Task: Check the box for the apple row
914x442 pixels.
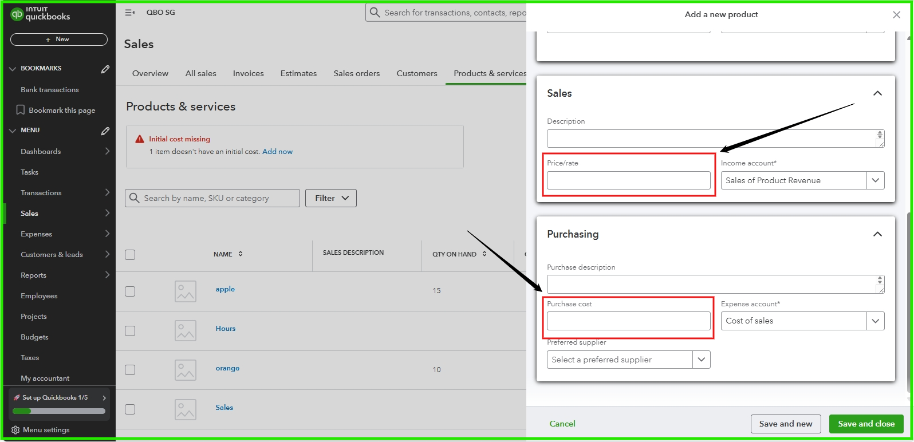Action: click(x=130, y=291)
